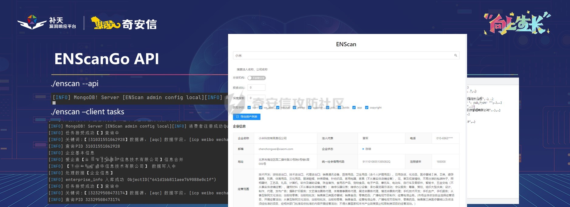Click terminal line with ObjectID enterprise_info 入库成功
This screenshot has width=570, height=207.
coord(132,180)
